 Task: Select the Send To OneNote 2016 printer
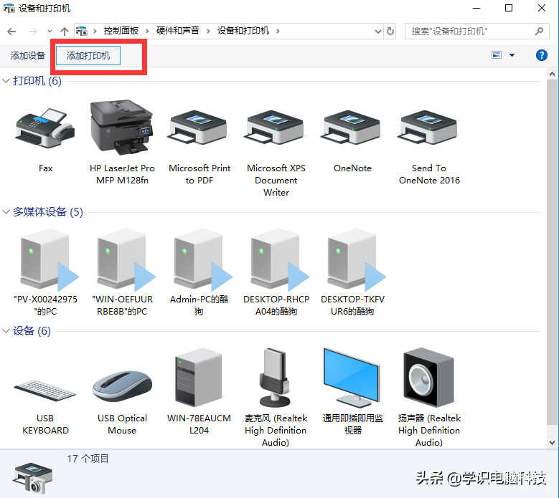pos(428,127)
